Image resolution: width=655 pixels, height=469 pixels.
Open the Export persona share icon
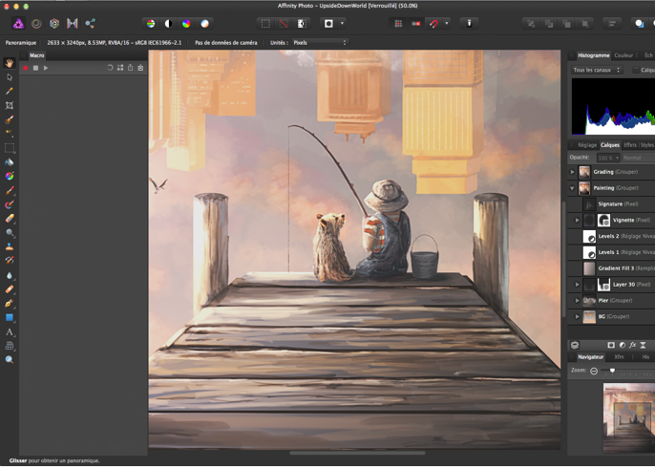coord(90,24)
